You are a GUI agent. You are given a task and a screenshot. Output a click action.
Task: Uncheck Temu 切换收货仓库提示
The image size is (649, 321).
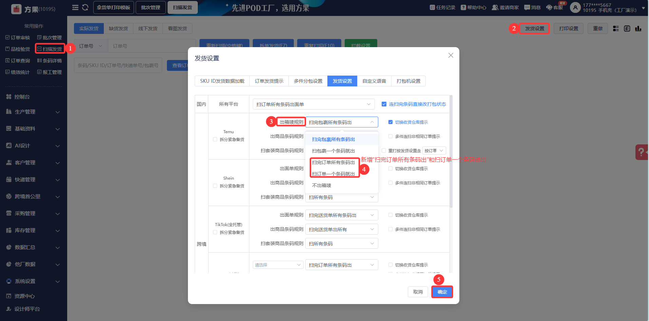(x=390, y=122)
